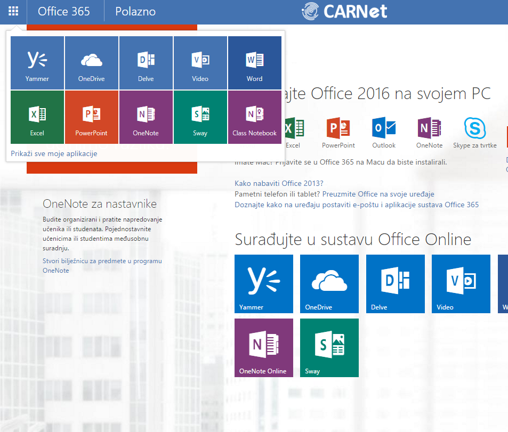Image resolution: width=508 pixels, height=432 pixels.
Task: Click Prikaži sve moje aplikacije link
Action: pyautogui.click(x=54, y=154)
